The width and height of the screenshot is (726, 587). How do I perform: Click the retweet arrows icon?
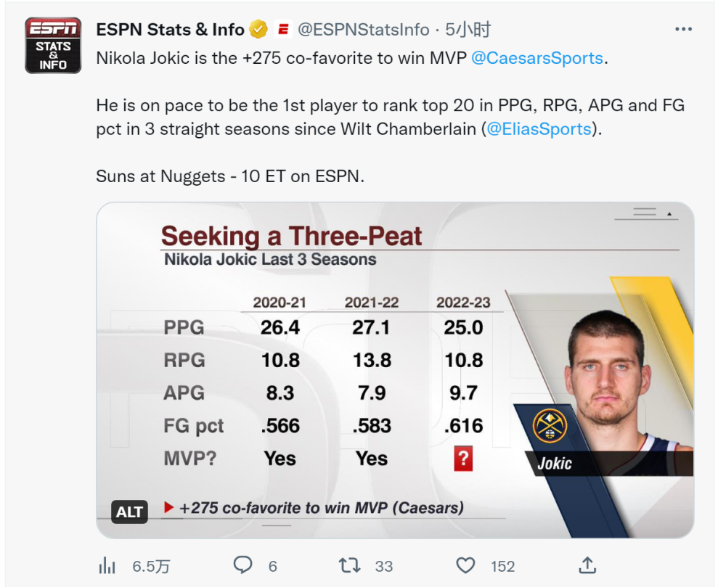pos(349,565)
